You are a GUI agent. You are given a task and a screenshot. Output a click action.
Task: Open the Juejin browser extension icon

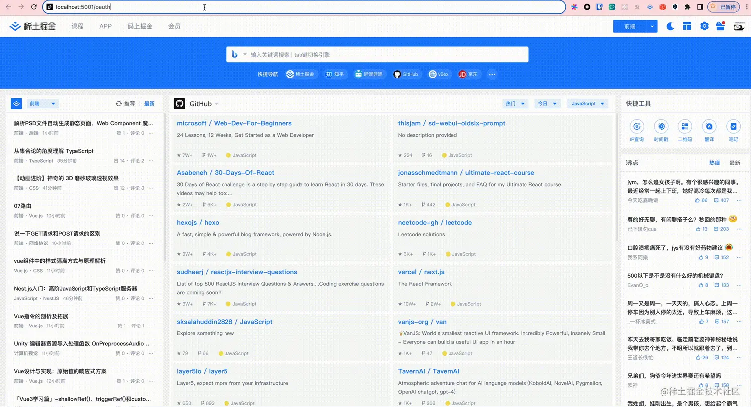[650, 7]
